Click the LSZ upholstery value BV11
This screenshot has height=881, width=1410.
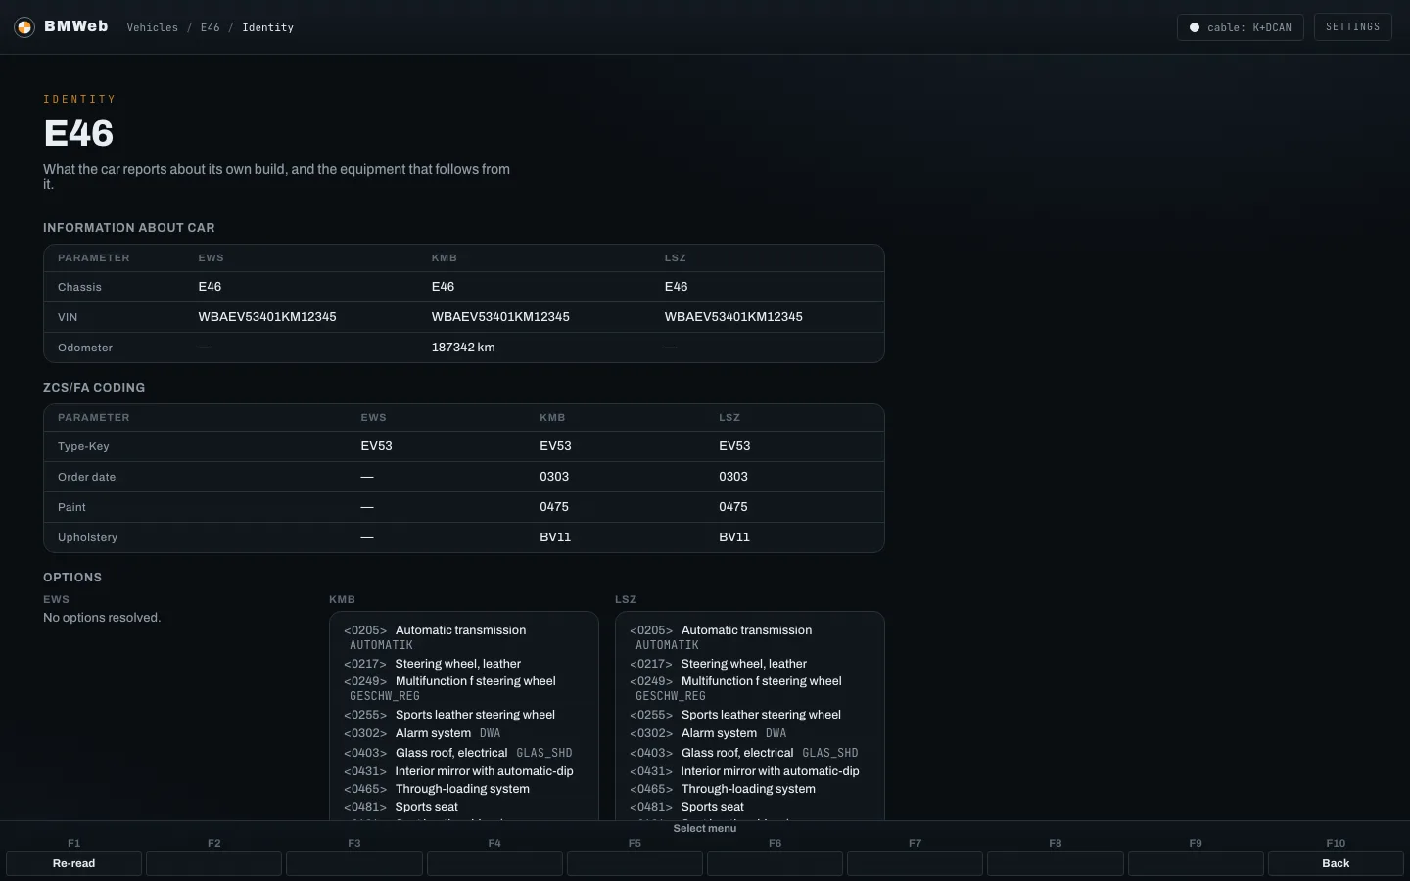pyautogui.click(x=734, y=537)
